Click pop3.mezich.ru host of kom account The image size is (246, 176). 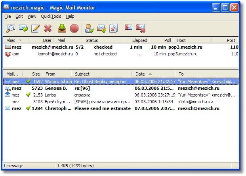pyautogui.click(x=183, y=54)
